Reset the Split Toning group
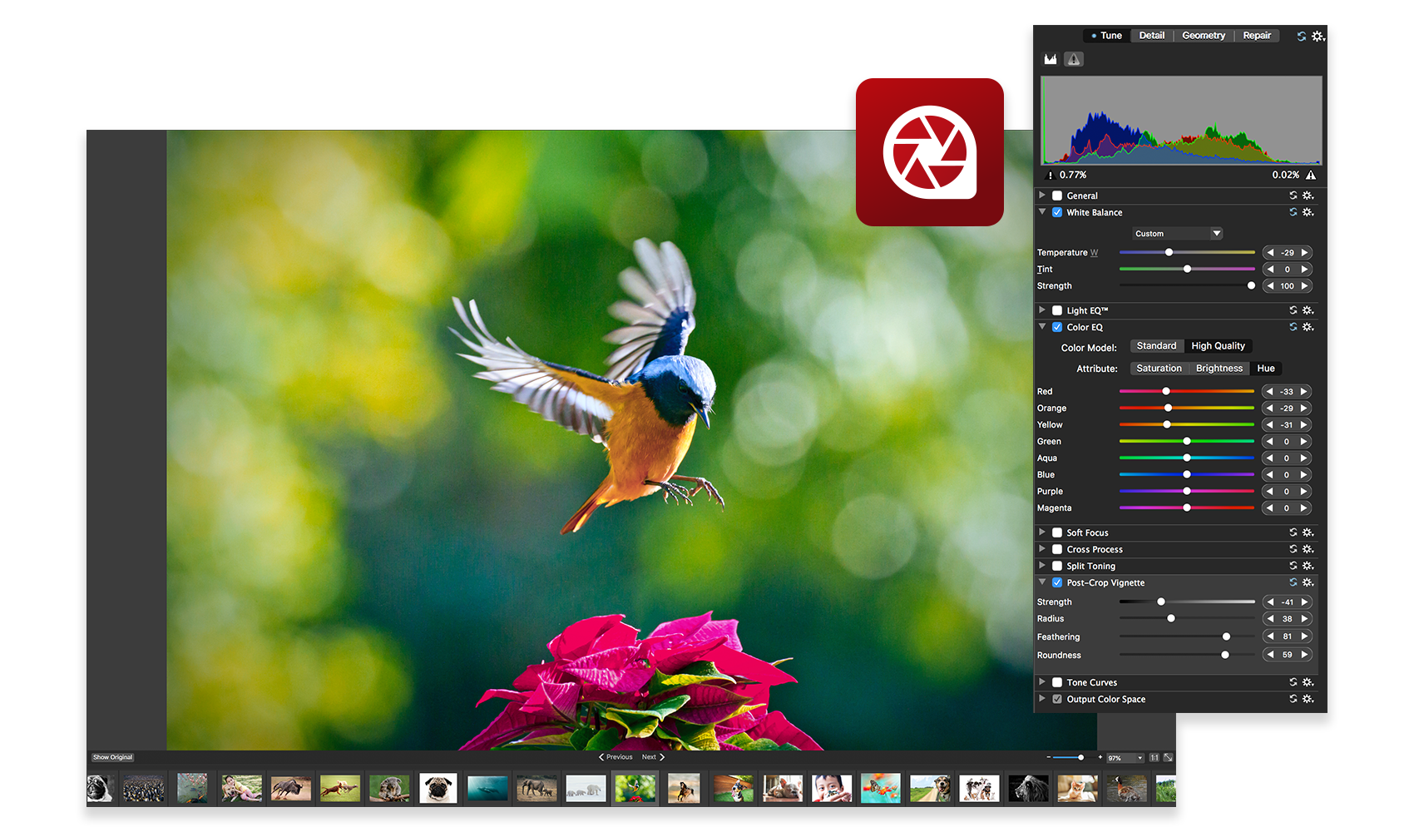The image size is (1414, 832). (x=1293, y=566)
